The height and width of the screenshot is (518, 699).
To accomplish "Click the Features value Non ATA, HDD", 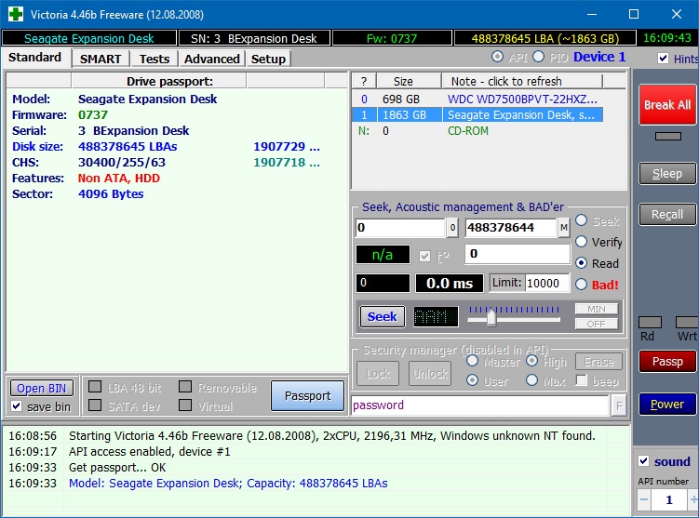I will click(118, 179).
